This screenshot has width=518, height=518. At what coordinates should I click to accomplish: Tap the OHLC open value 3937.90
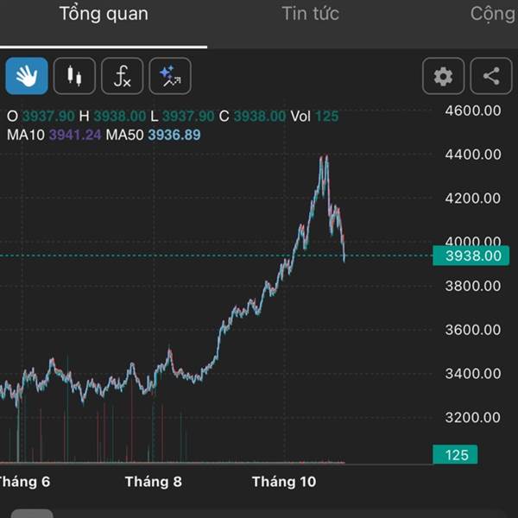click(x=46, y=116)
